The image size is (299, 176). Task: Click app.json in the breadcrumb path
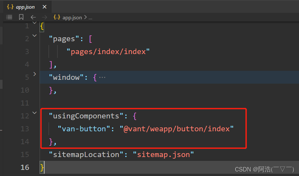coord(72,17)
